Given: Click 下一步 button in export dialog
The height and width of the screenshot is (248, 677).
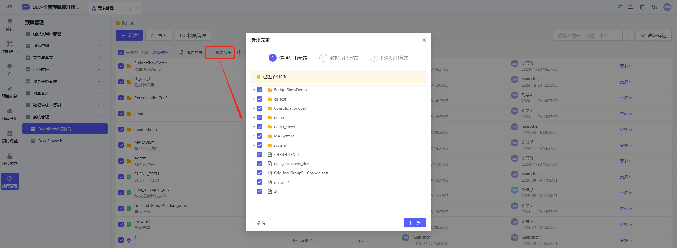Looking at the screenshot, I should click(414, 223).
